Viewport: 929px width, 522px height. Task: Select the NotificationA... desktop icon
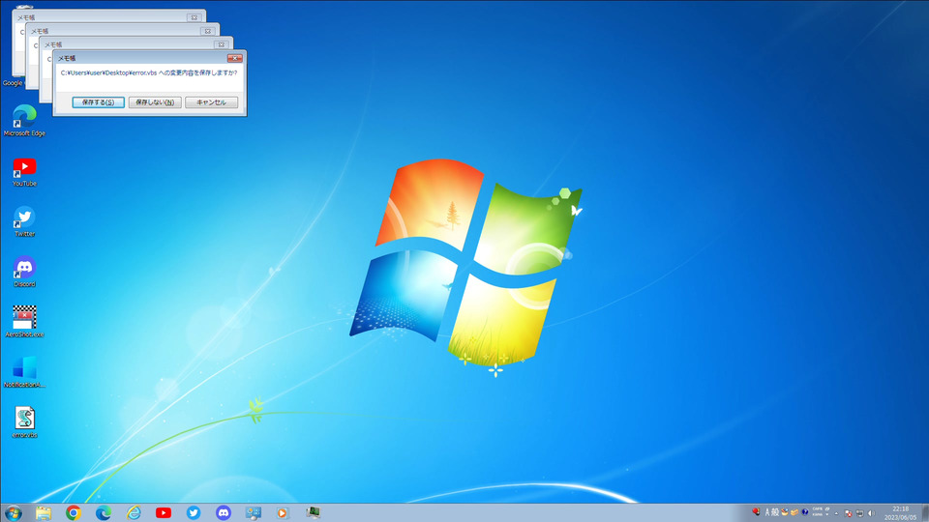[x=24, y=372]
